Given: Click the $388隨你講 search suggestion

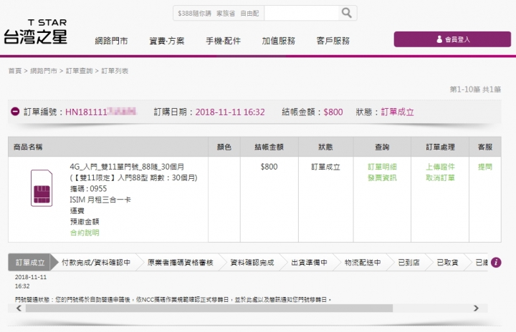Looking at the screenshot, I should pyautogui.click(x=194, y=14).
